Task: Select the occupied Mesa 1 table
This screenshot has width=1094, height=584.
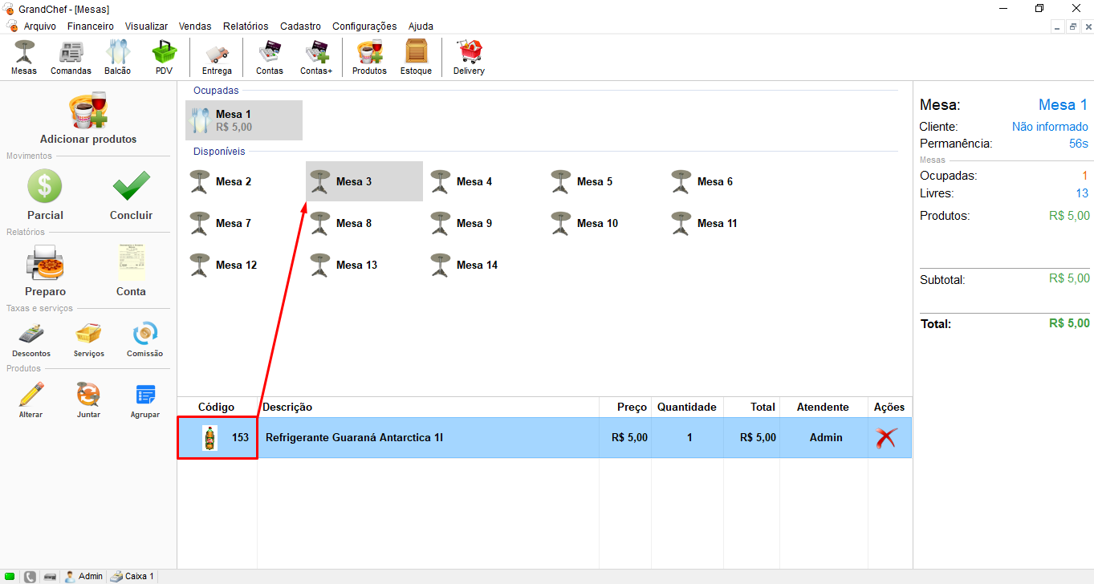Action: click(243, 120)
